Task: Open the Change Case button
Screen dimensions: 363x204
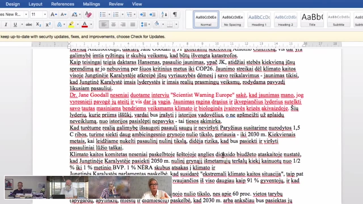Action: [74, 14]
